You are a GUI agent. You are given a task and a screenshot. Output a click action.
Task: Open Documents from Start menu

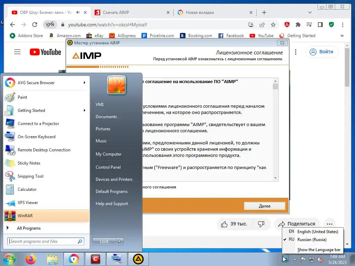point(106,117)
